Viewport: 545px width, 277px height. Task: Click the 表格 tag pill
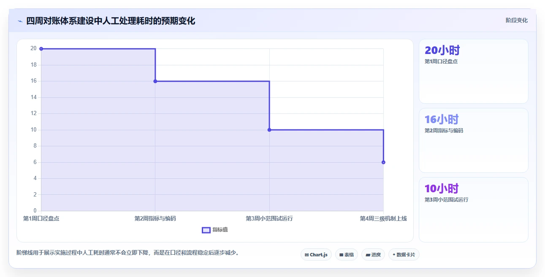point(347,255)
